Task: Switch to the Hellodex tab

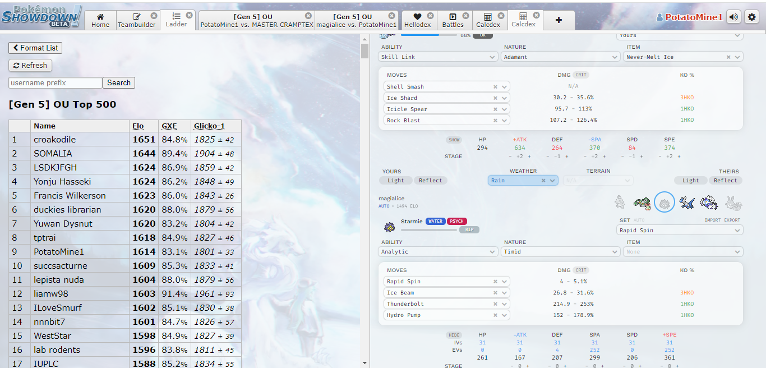Action: coord(419,20)
